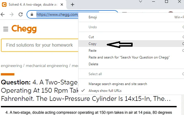Choose Undo in the context menu
The image size is (184, 115).
[x=131, y=27]
